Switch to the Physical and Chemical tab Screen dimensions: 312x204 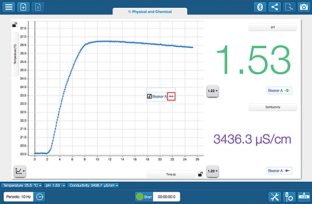(150, 12)
